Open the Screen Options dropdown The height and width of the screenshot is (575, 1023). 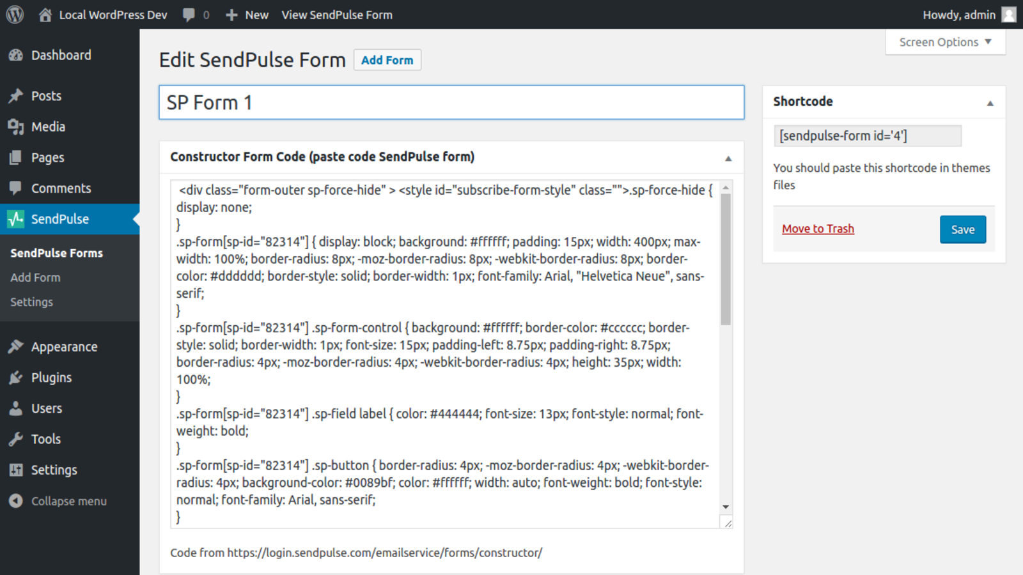944,42
